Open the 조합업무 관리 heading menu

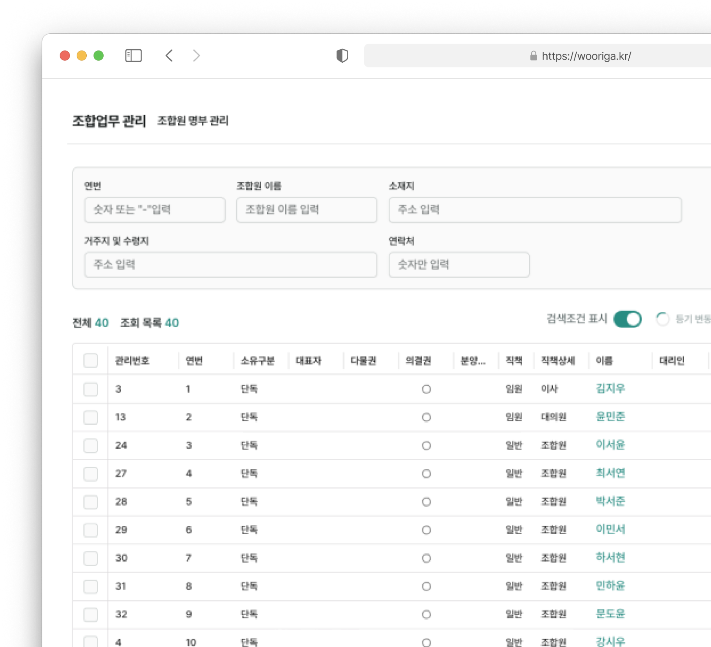(109, 121)
